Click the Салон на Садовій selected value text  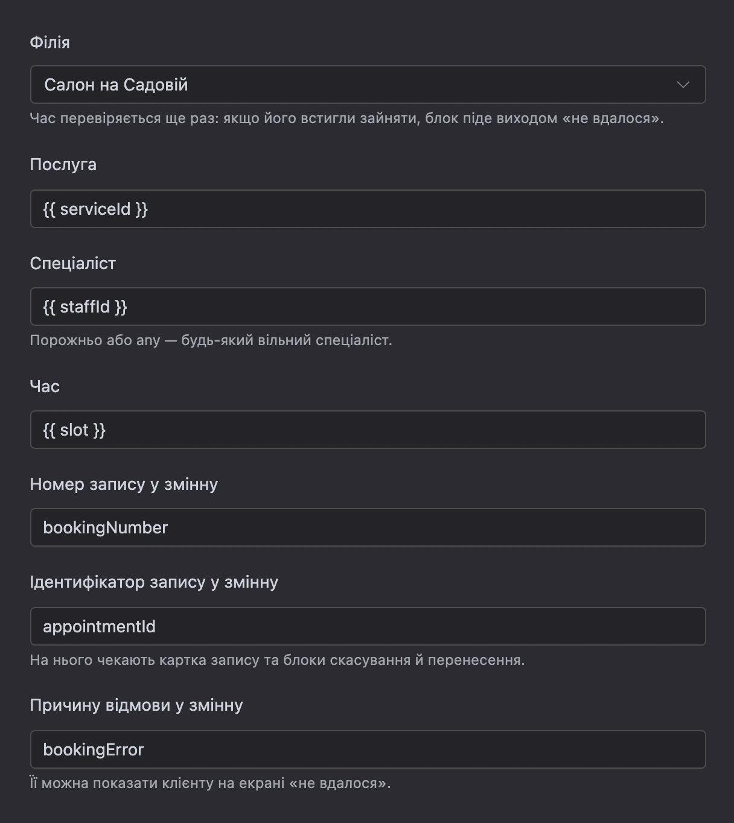point(116,84)
